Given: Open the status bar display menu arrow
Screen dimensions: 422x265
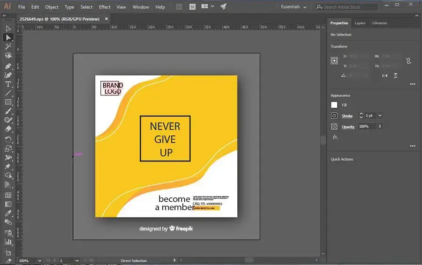Looking at the screenshot, I should click(x=174, y=260).
